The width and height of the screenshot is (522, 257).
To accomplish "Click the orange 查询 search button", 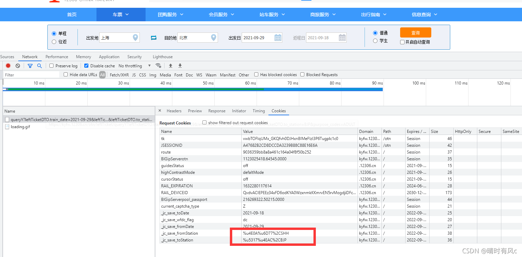I will tap(415, 32).
